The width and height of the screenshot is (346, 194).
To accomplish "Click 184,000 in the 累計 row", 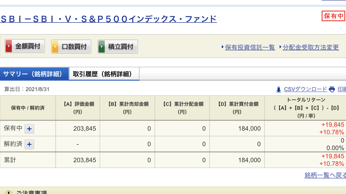I will 250,160.
